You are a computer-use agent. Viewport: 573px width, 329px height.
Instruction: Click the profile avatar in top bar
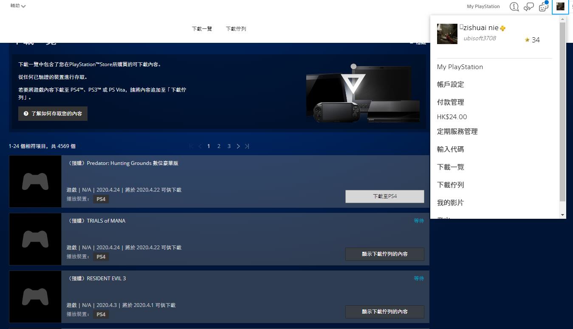click(x=560, y=6)
